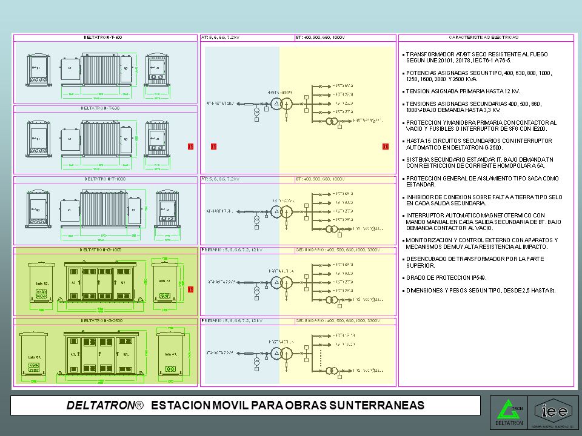This screenshot has height=436, width=582.
Task: Open the DELTATRON-G-2500 cabinet drawing
Action: coord(105,355)
